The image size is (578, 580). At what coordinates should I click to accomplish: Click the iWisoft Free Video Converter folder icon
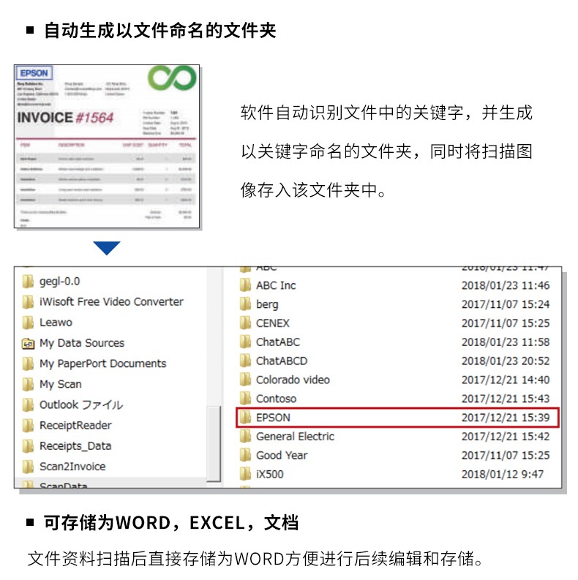pos(28,302)
